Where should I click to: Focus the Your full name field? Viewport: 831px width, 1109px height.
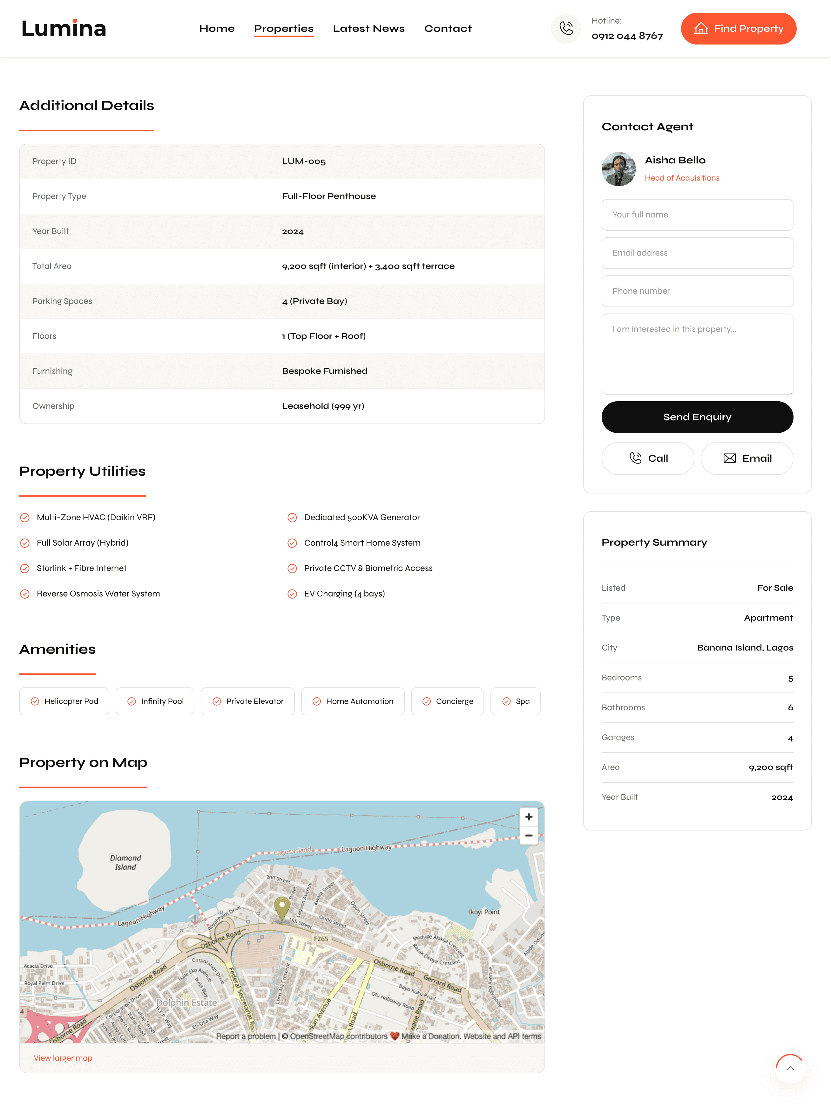pos(697,215)
